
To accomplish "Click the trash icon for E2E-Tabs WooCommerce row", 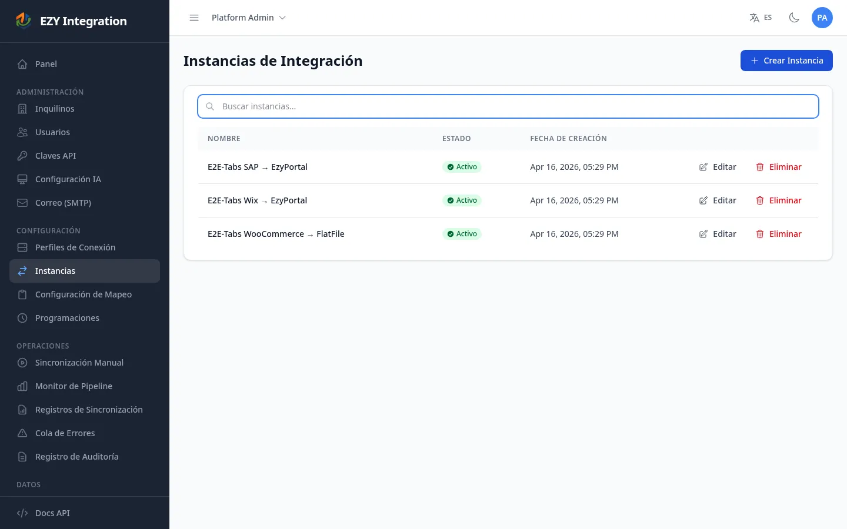I will coord(760,234).
